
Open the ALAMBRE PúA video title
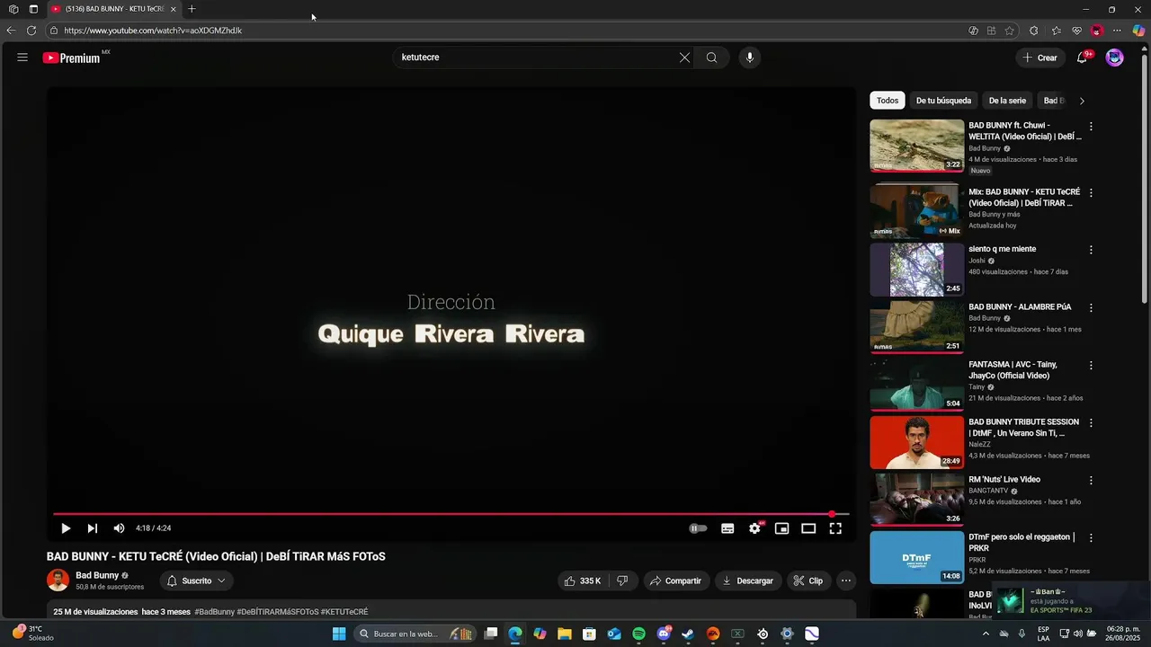pyautogui.click(x=1020, y=307)
